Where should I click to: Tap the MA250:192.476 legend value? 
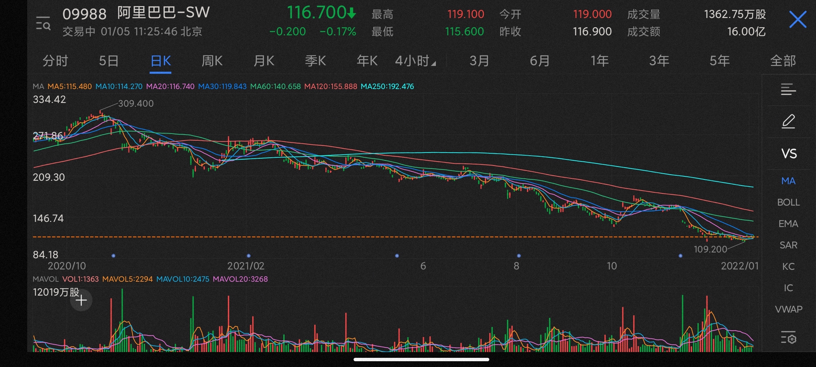tap(387, 86)
